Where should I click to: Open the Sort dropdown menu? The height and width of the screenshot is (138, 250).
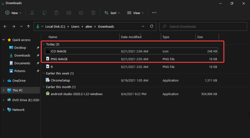pos(112,13)
